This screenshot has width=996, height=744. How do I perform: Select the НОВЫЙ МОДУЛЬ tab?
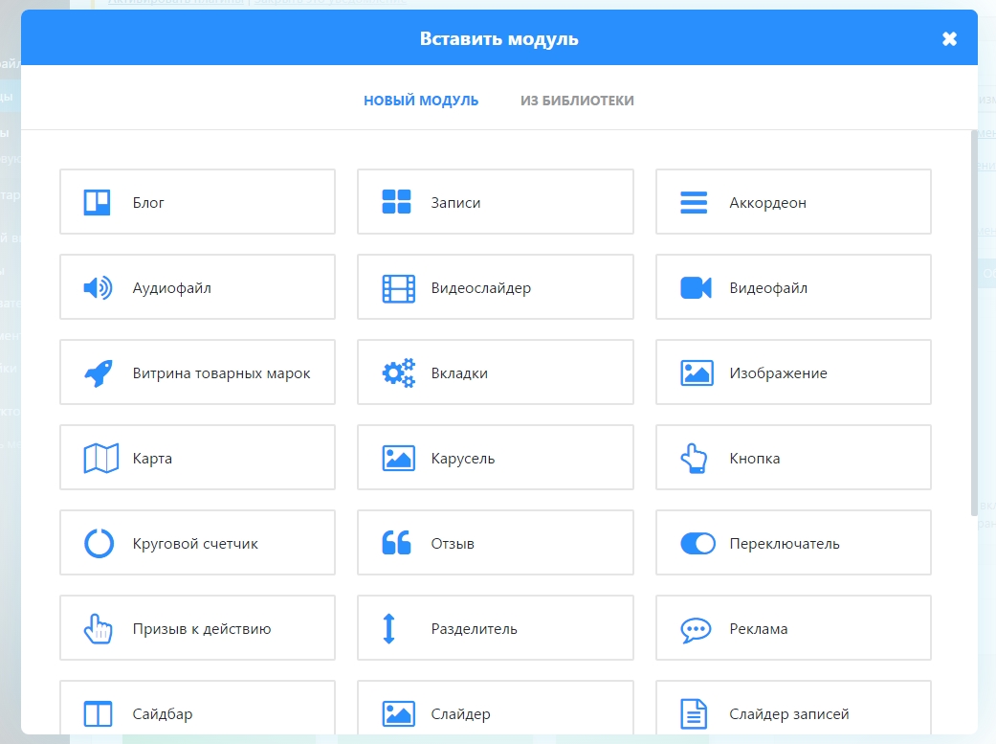click(x=421, y=100)
